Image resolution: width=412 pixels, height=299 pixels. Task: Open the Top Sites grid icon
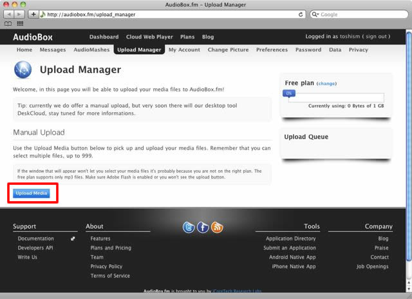(x=20, y=24)
